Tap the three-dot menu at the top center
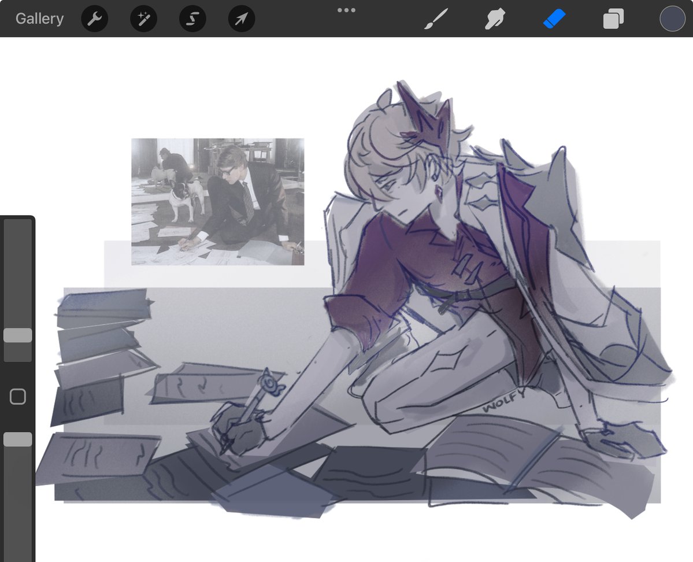Viewport: 693px width, 562px height. (347, 10)
